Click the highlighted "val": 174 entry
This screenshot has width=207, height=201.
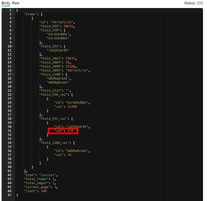(x=64, y=131)
